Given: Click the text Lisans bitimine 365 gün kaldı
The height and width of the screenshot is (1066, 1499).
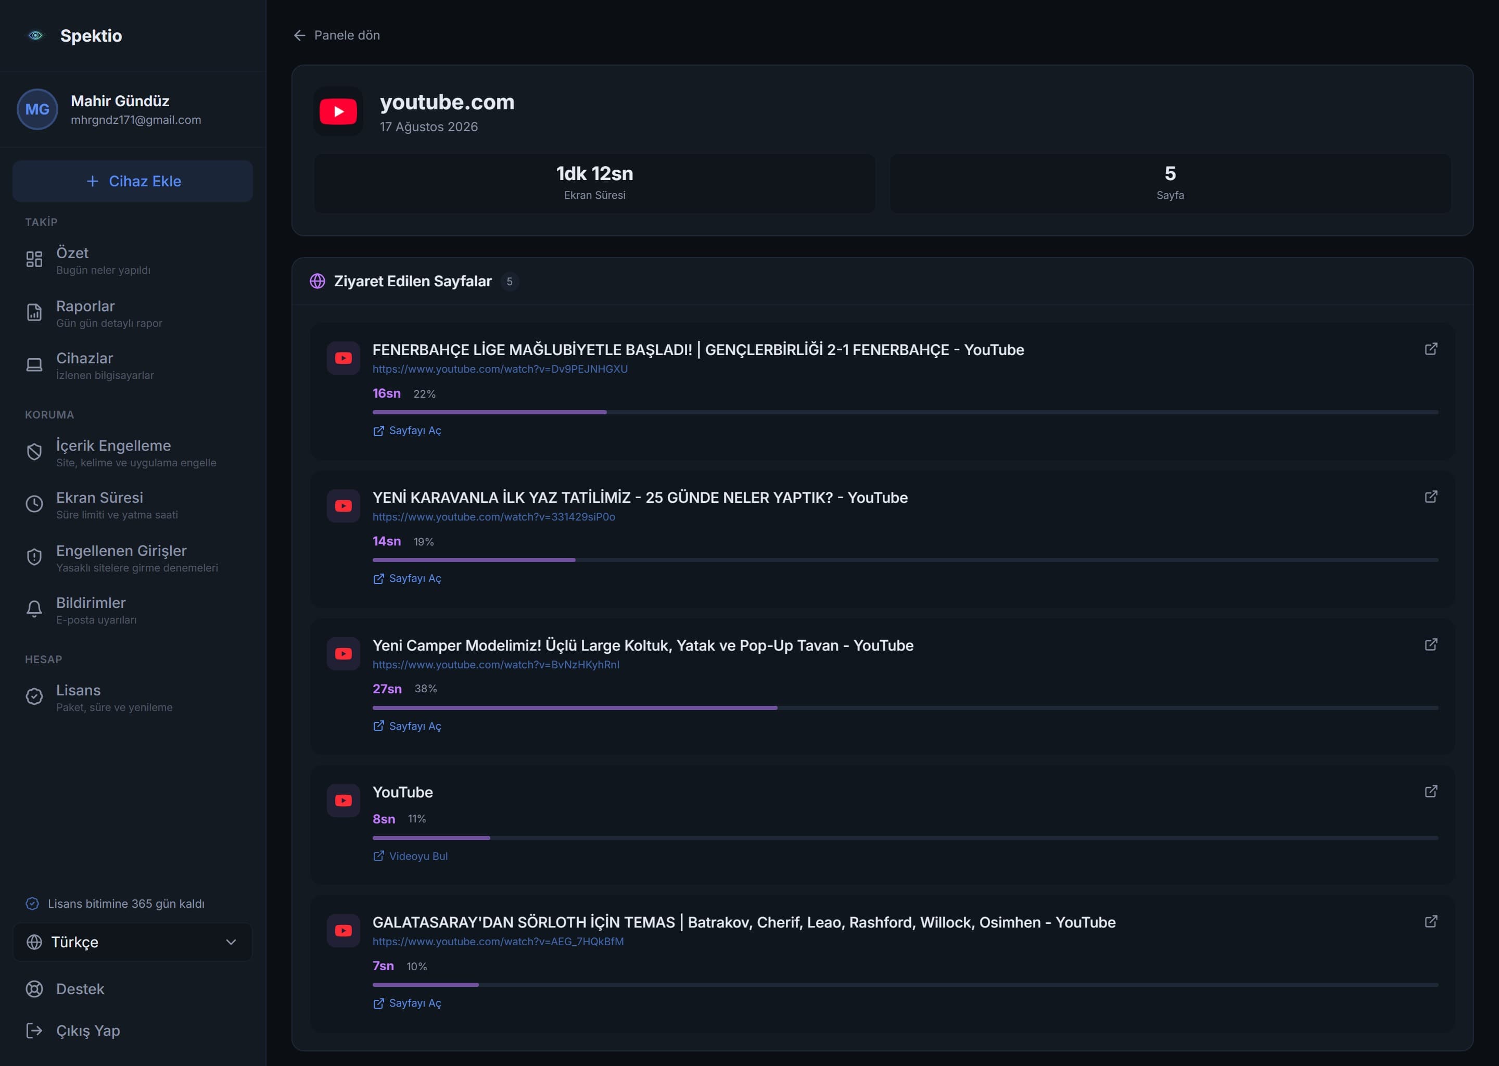Looking at the screenshot, I should (x=126, y=904).
